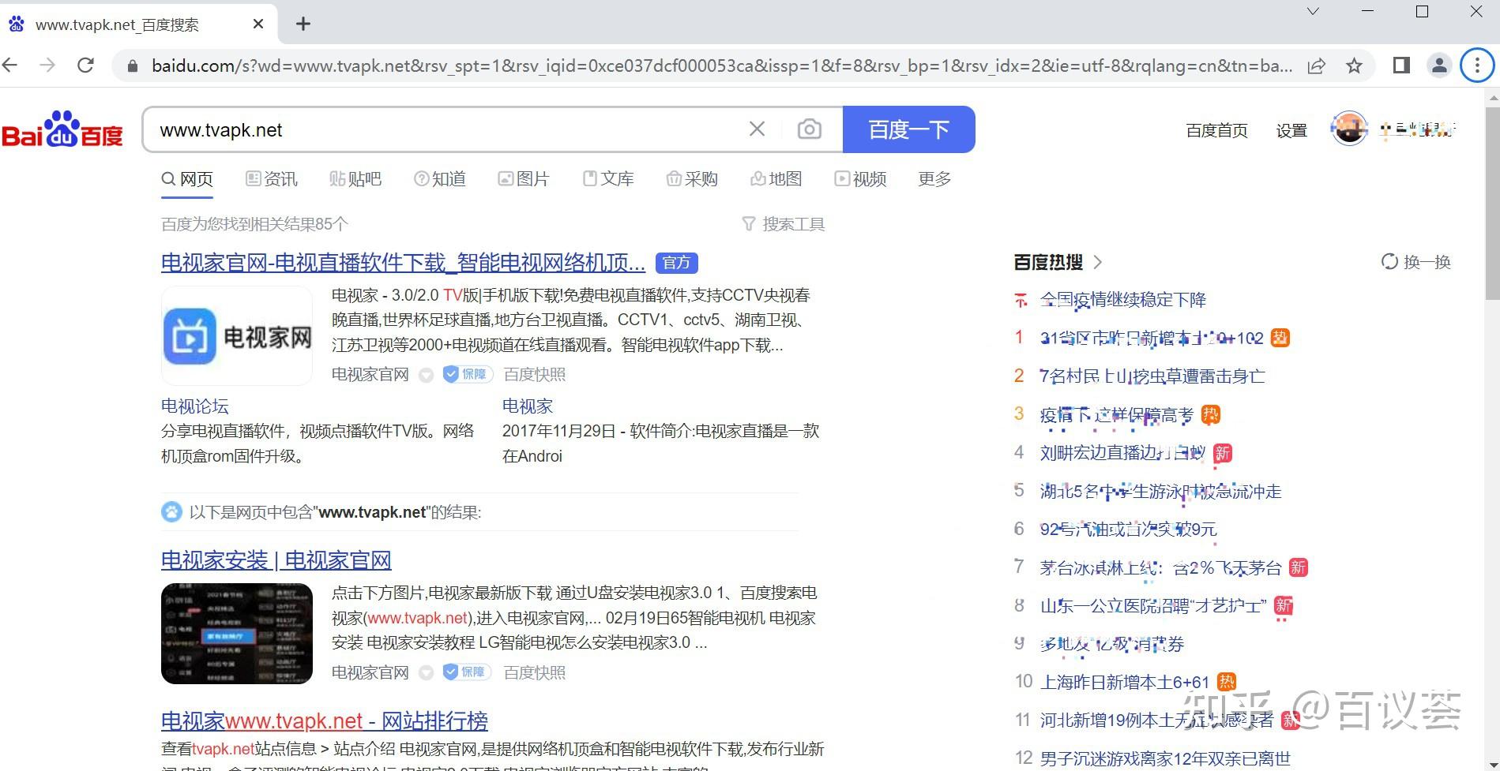
Task: Open hot search 男子沉迷游戏离家12年双亲已离世
Action: point(1165,758)
